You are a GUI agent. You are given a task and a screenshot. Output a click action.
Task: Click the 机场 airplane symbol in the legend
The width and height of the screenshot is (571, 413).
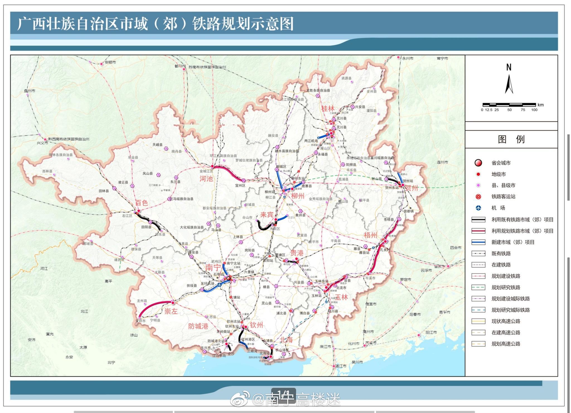coord(478,207)
